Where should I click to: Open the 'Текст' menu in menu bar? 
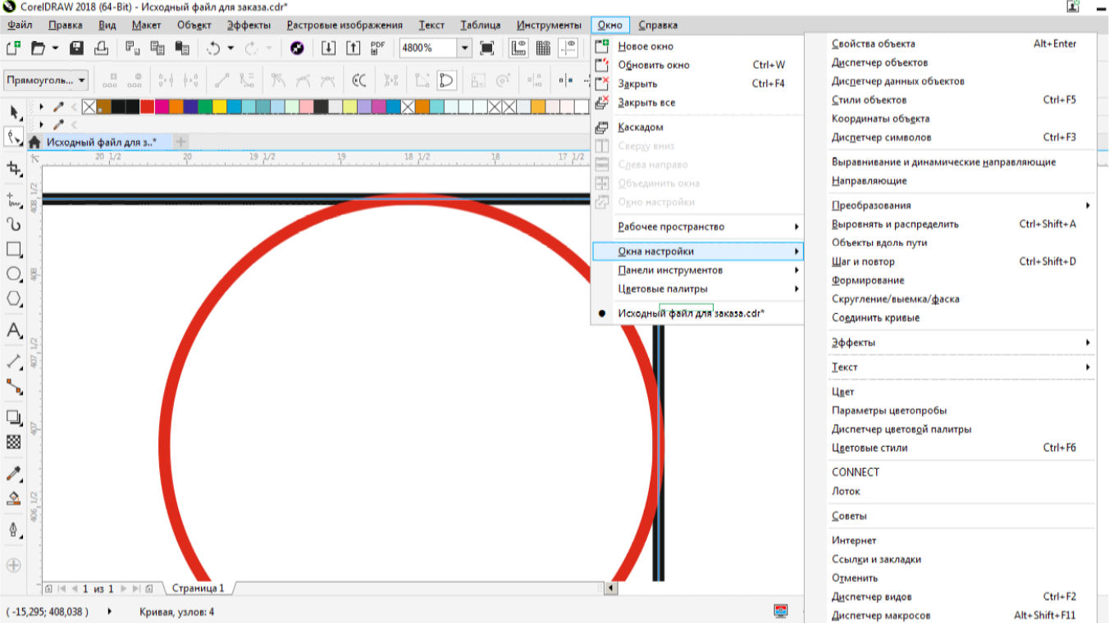431,25
